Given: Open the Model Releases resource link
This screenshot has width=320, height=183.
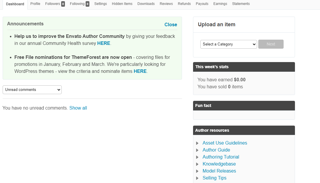Looking at the screenshot, I should (x=219, y=171).
